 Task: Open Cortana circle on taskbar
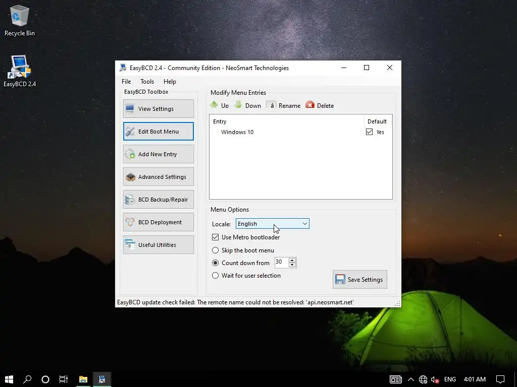[x=45, y=379]
